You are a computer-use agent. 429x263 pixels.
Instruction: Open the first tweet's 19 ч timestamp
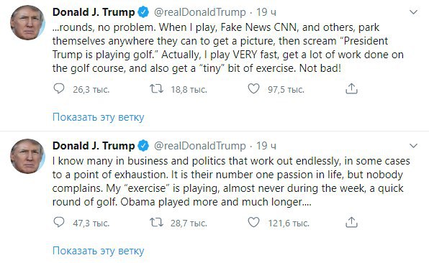point(266,12)
